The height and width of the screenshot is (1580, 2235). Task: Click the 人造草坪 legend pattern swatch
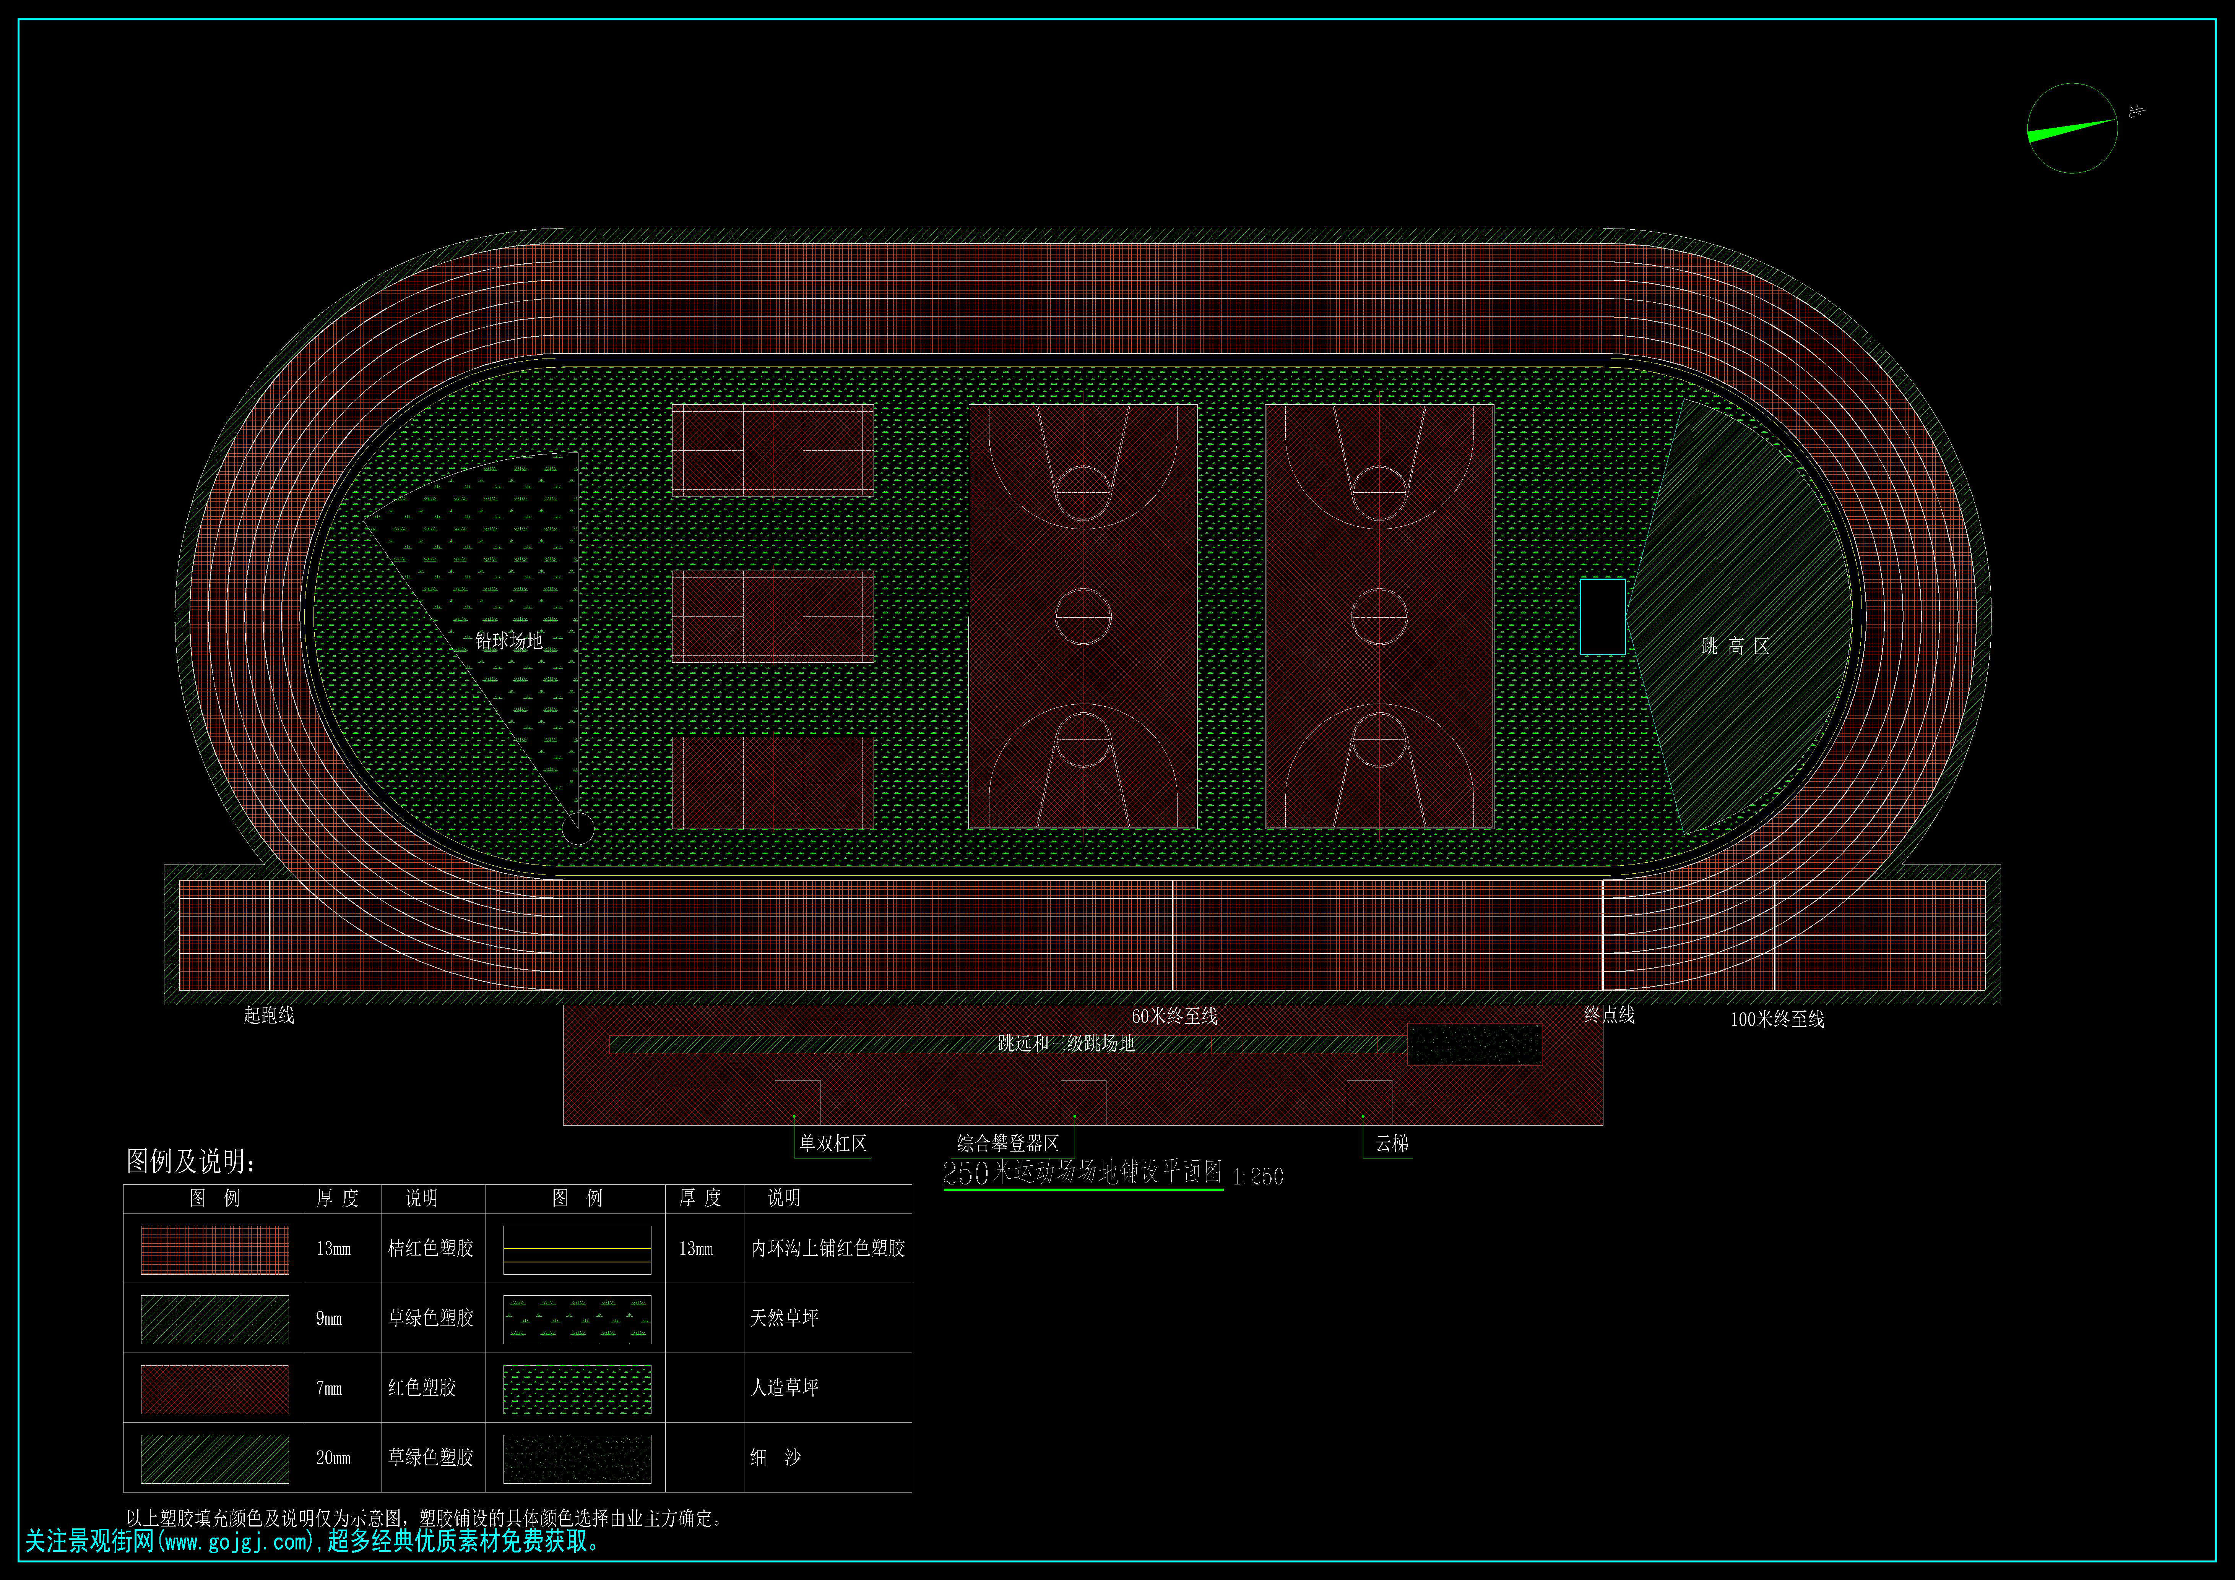(577, 1389)
